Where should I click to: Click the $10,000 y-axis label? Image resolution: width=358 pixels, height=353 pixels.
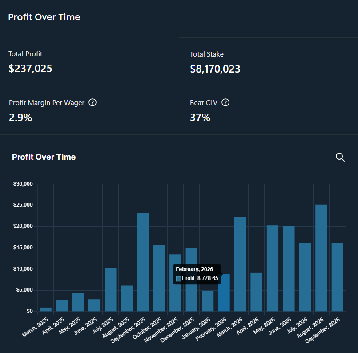point(23,269)
